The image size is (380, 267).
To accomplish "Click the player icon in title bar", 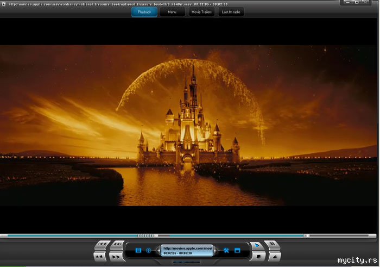I will [x=3, y=4].
